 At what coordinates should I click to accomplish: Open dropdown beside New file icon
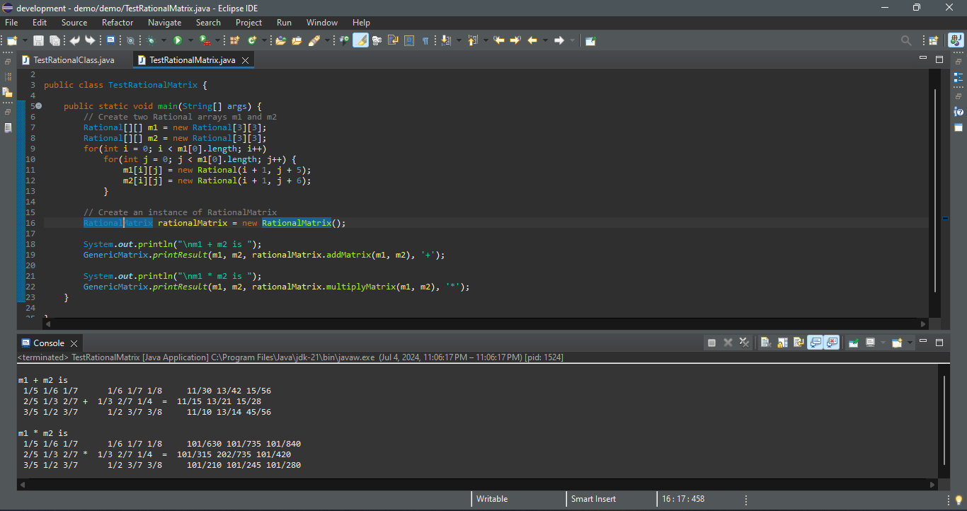click(25, 40)
